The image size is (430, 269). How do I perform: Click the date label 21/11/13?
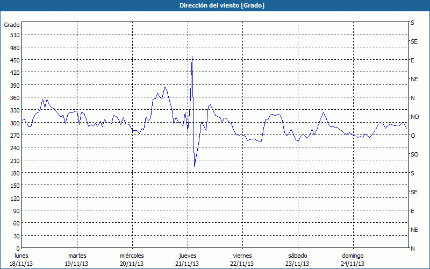pyautogui.click(x=188, y=264)
